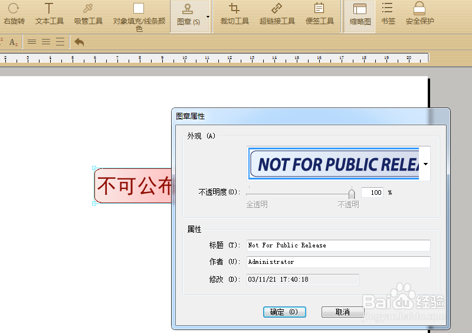
Task: Select the hyperlink tool (超链接工具)
Action: pyautogui.click(x=277, y=14)
